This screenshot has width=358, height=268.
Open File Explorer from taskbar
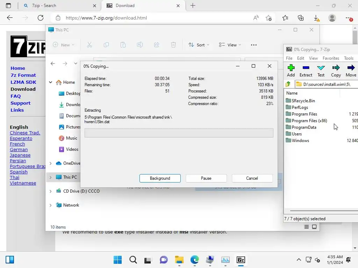tap(179, 260)
